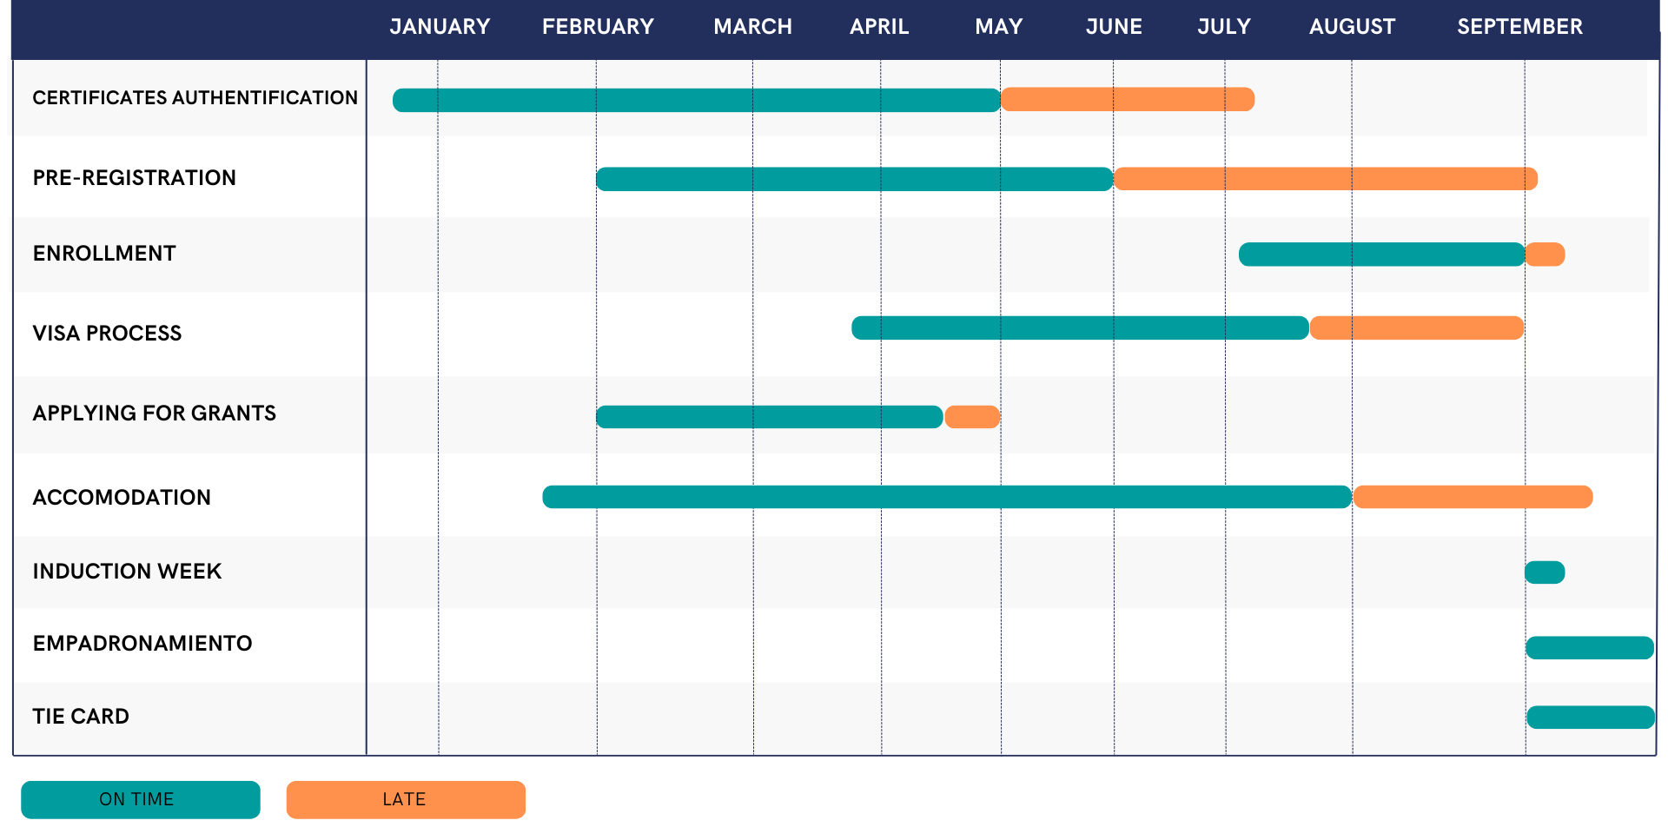Select the teal Enrollment bar
The width and height of the screenshot is (1668, 827).
point(1381,255)
